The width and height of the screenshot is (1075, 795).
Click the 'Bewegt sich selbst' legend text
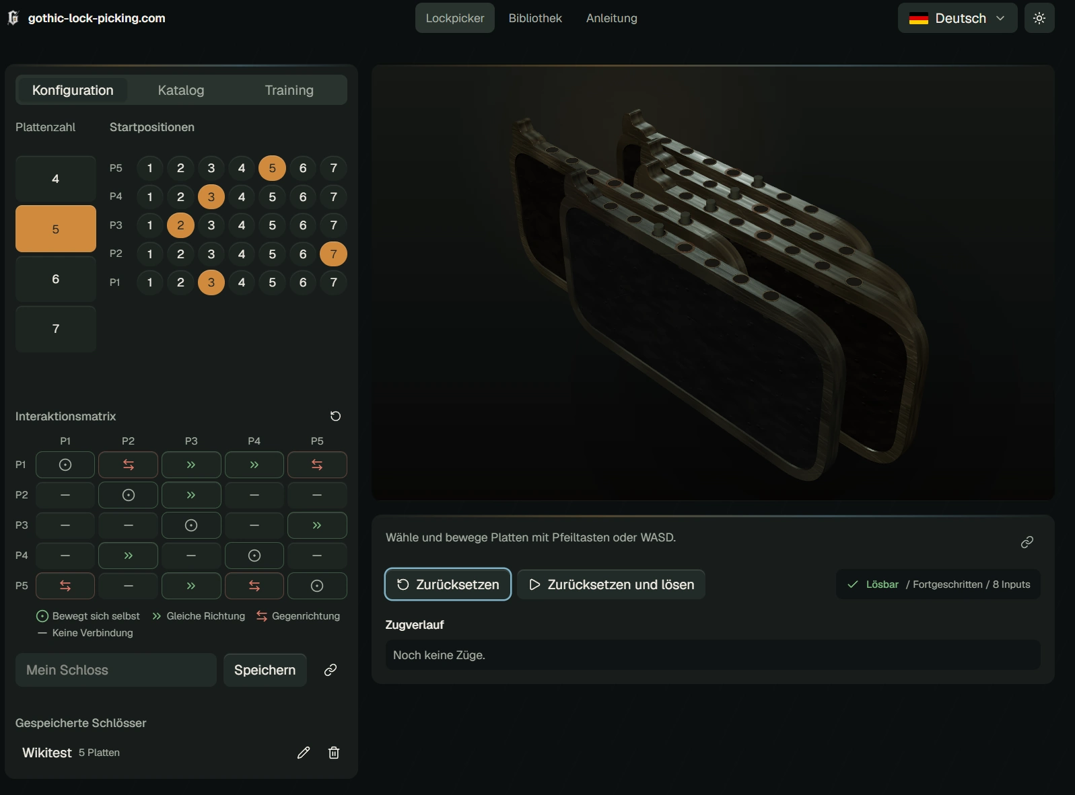click(x=96, y=616)
